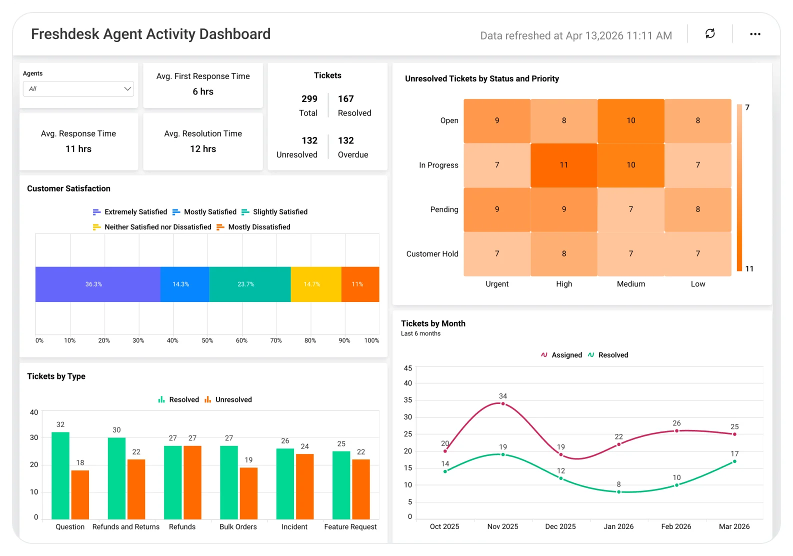Click the Nov 2025 Assigned data point
This screenshot has height=556, width=793.
click(503, 403)
